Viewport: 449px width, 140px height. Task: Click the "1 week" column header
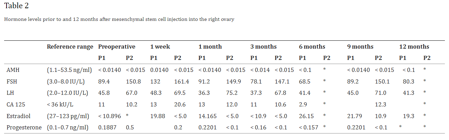pyautogui.click(x=160, y=47)
